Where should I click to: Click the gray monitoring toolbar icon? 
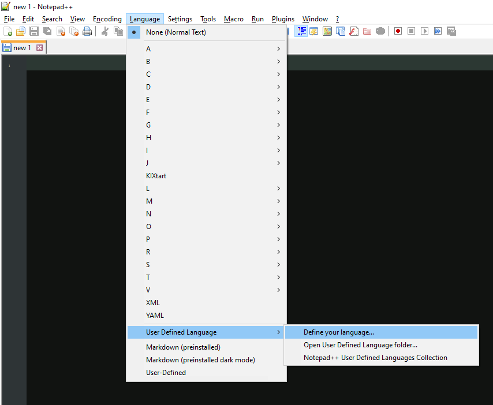coord(380,31)
